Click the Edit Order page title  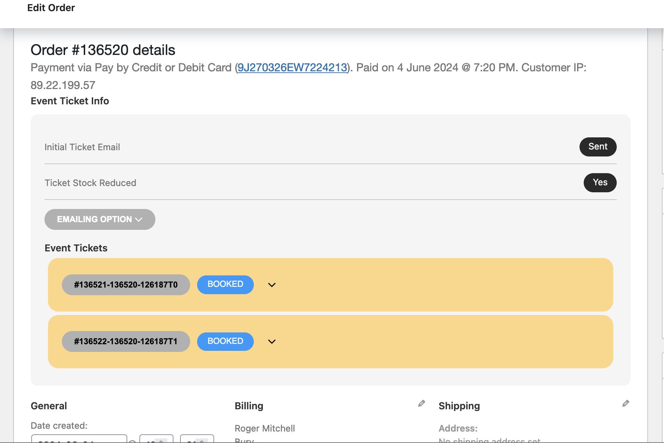pyautogui.click(x=51, y=8)
